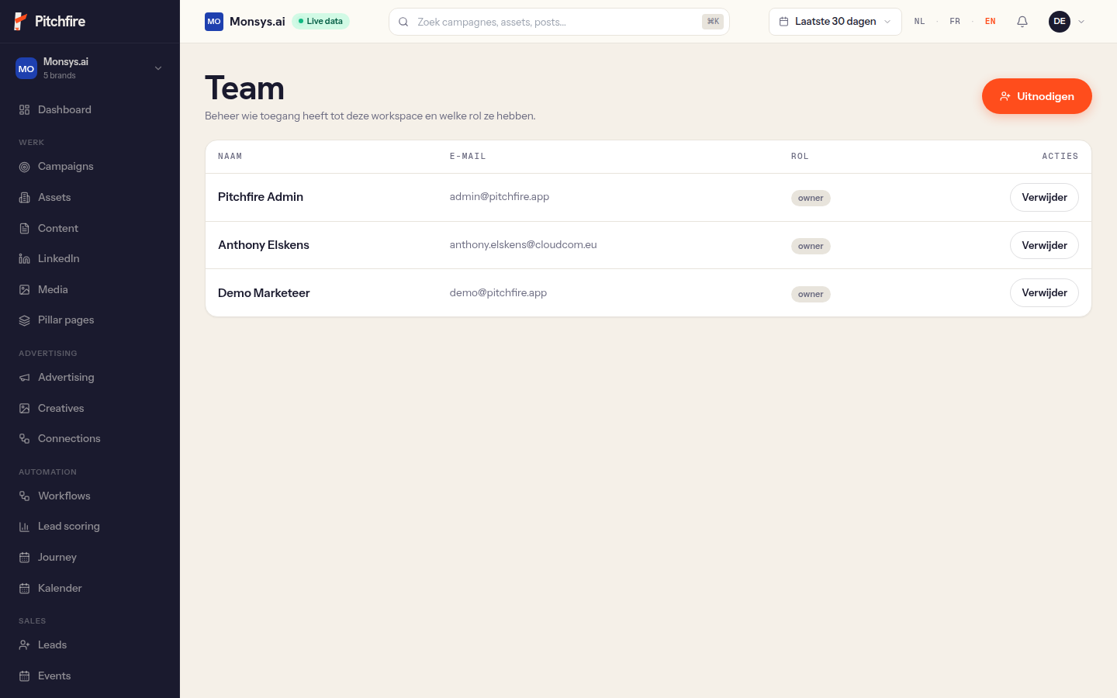Open Dashboard grid icon in sidebar
This screenshot has height=698, width=1117.
pos(24,110)
